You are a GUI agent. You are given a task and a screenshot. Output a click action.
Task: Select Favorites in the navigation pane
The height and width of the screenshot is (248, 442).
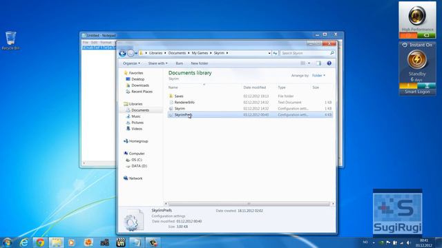pos(136,73)
